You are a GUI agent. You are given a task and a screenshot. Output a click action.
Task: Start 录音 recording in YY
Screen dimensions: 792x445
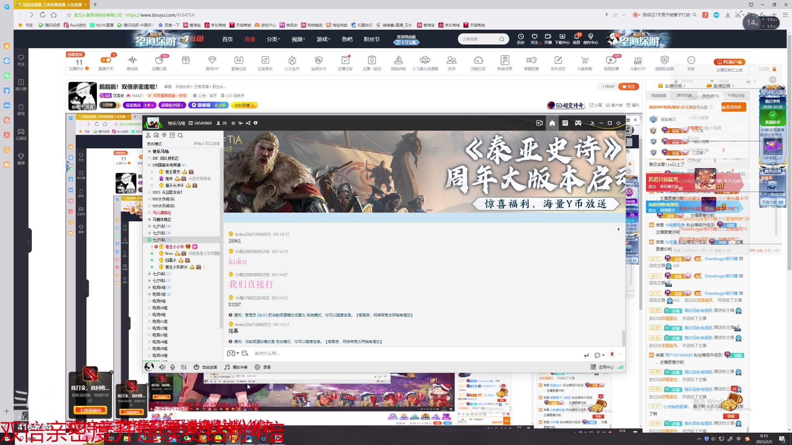pos(263,367)
